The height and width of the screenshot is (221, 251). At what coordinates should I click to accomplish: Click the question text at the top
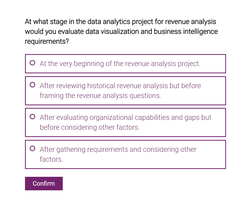121,31
